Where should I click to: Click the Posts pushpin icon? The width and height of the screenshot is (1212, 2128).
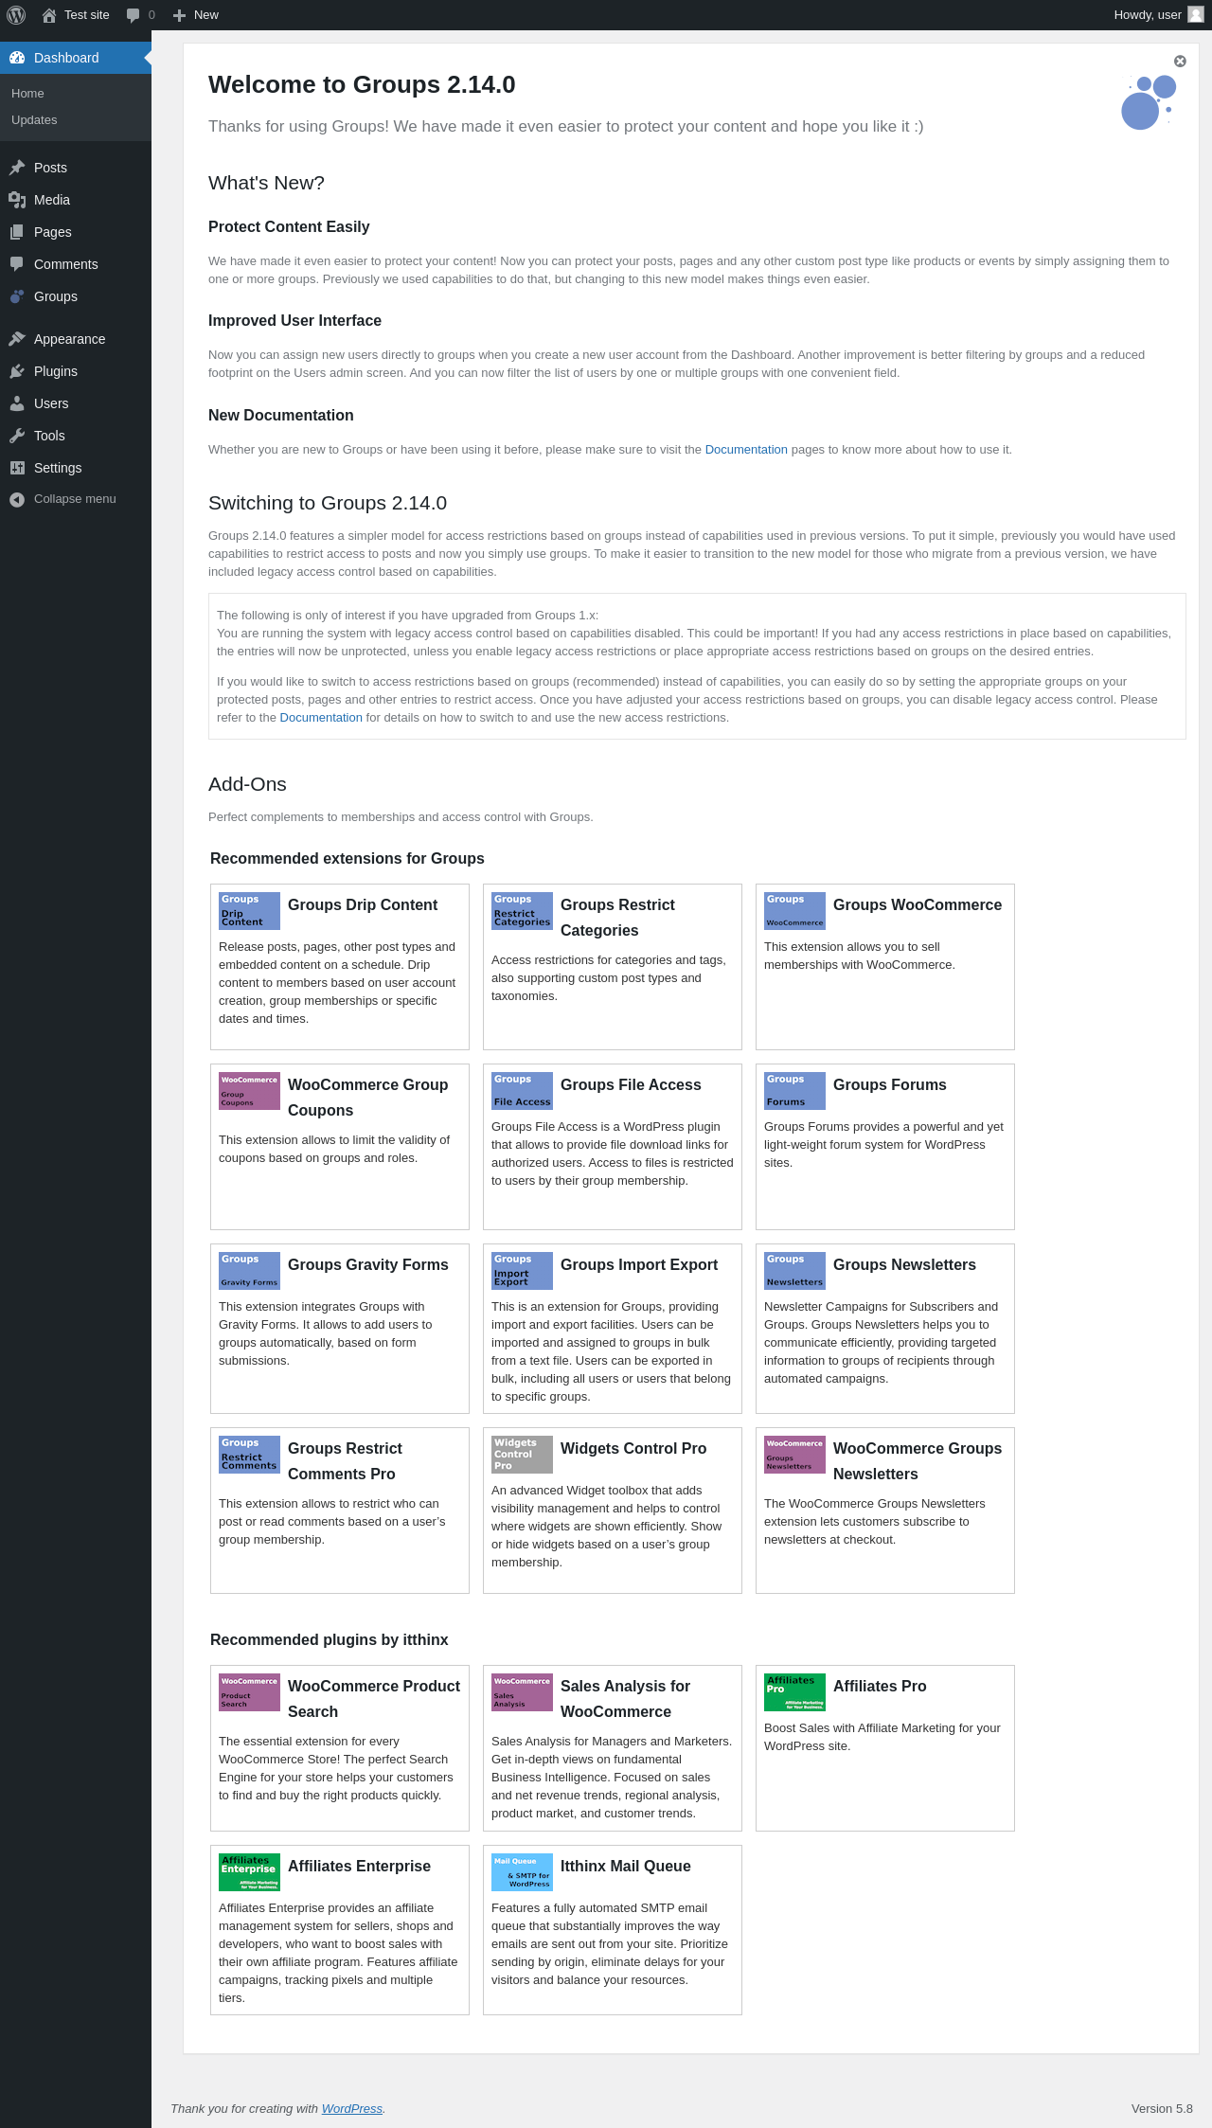(x=17, y=168)
